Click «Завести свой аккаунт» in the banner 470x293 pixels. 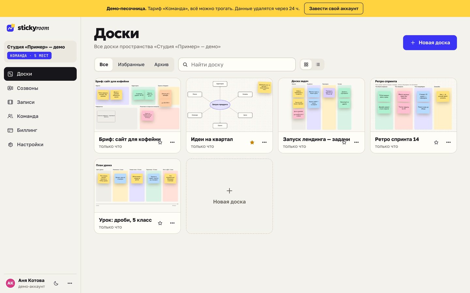click(x=334, y=8)
